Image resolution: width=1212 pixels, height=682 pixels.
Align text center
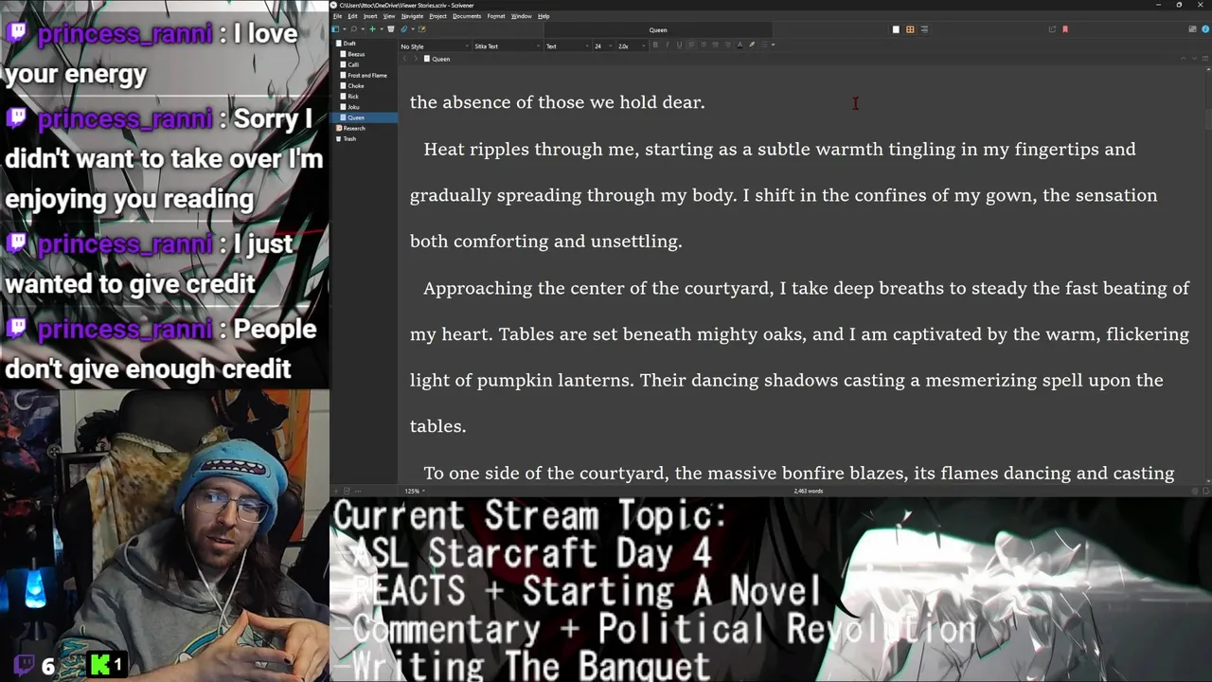pyautogui.click(x=704, y=45)
